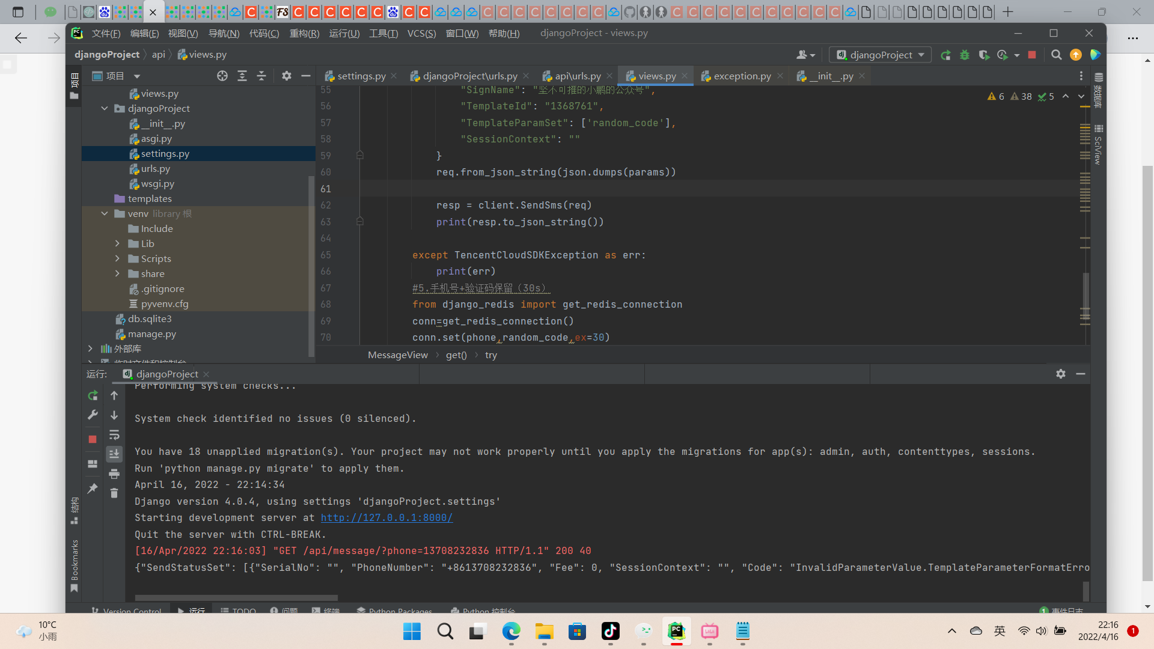The width and height of the screenshot is (1154, 649).
Task: Toggle the layout icon in Run panel
Action: tap(93, 464)
